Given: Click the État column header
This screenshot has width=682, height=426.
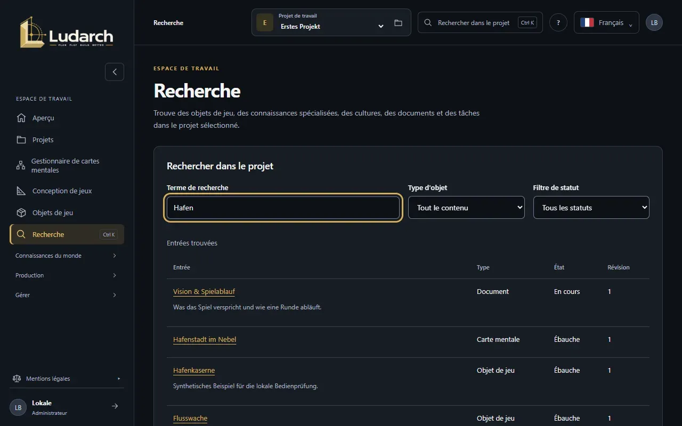Looking at the screenshot, I should tap(559, 267).
